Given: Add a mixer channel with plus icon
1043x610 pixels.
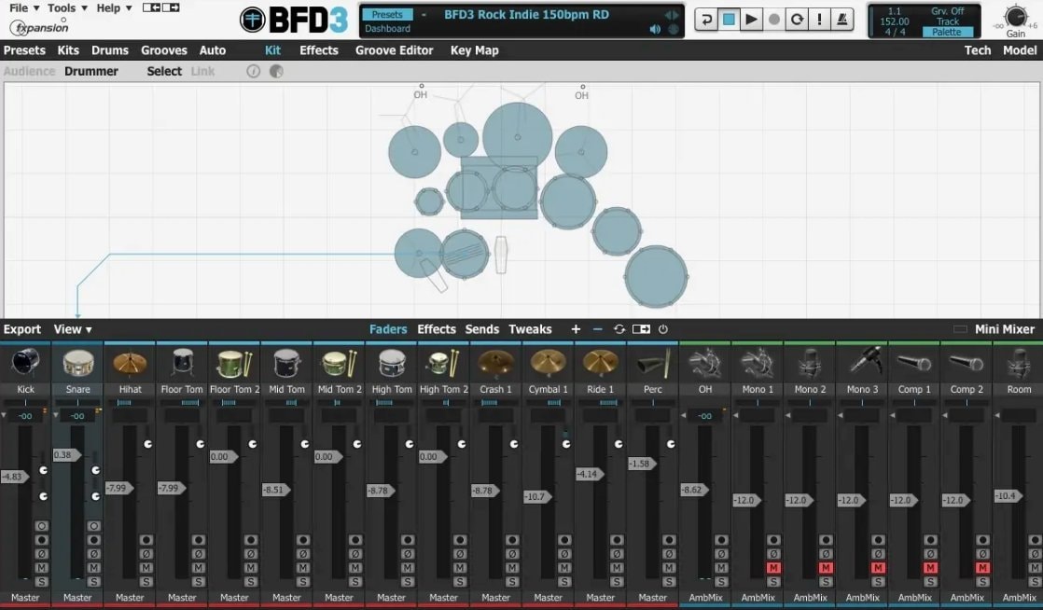Looking at the screenshot, I should click(576, 329).
